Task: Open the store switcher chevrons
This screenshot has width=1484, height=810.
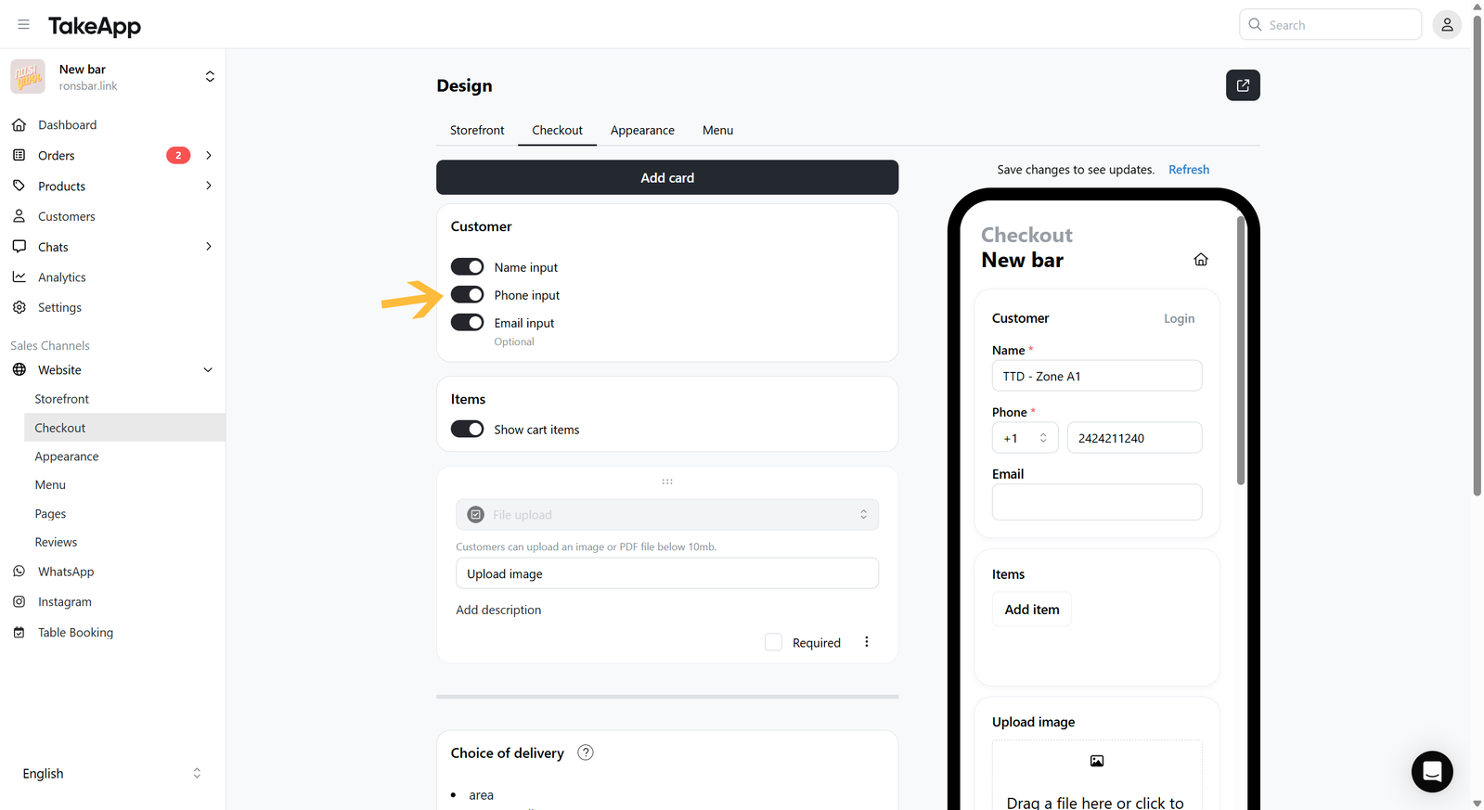Action: [x=210, y=77]
